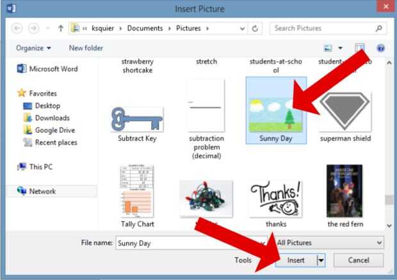Select the Subtract Key picture
Screen dimensions: 397x280
137,125
